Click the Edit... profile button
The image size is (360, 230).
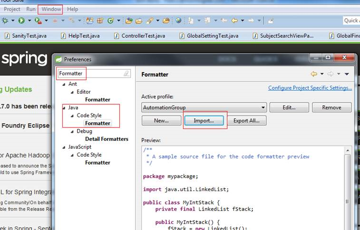click(289, 107)
